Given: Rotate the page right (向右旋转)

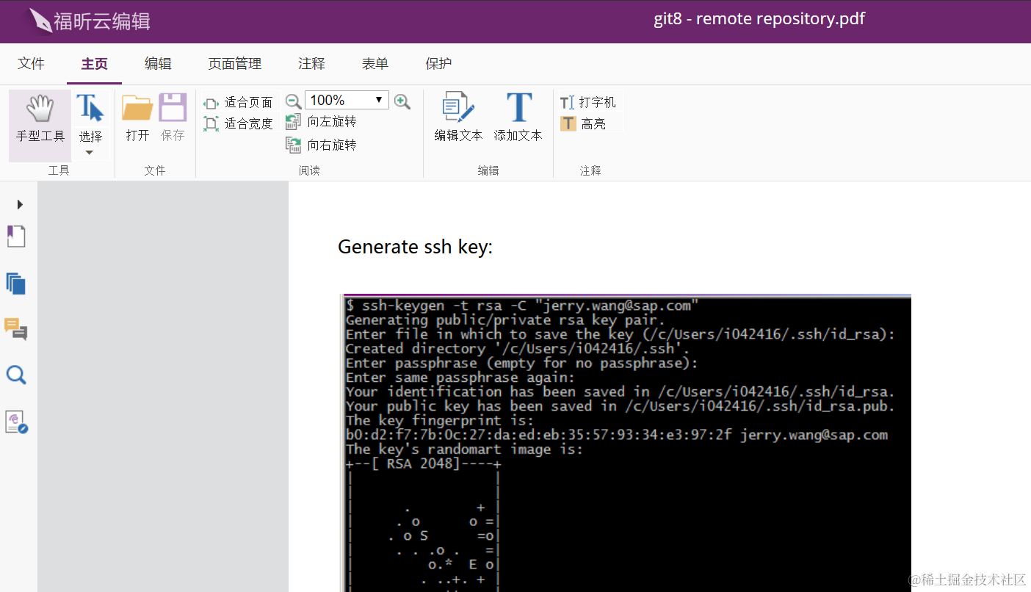Looking at the screenshot, I should point(322,145).
